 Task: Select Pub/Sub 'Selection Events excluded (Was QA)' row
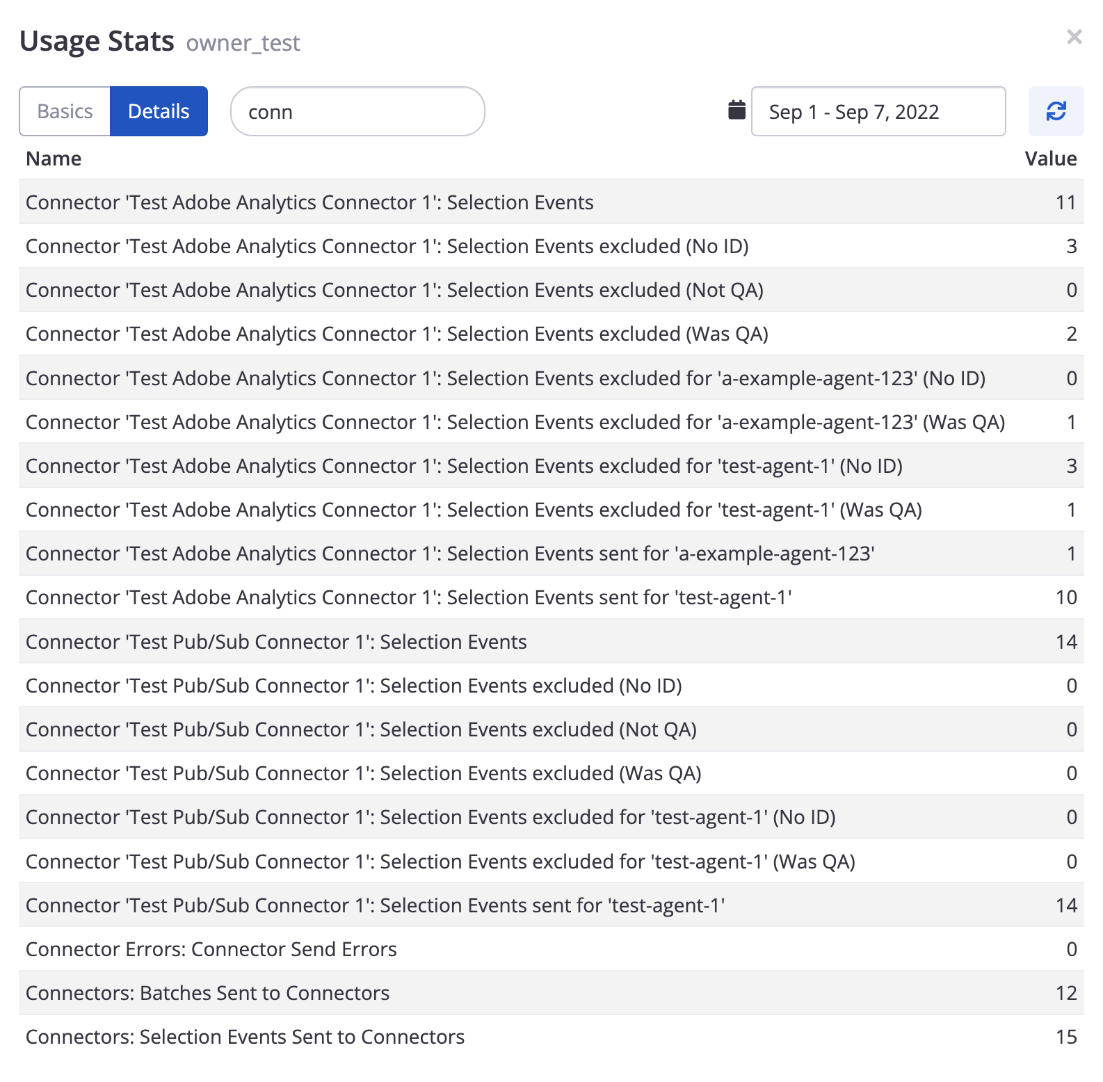pyautogui.click(x=551, y=773)
